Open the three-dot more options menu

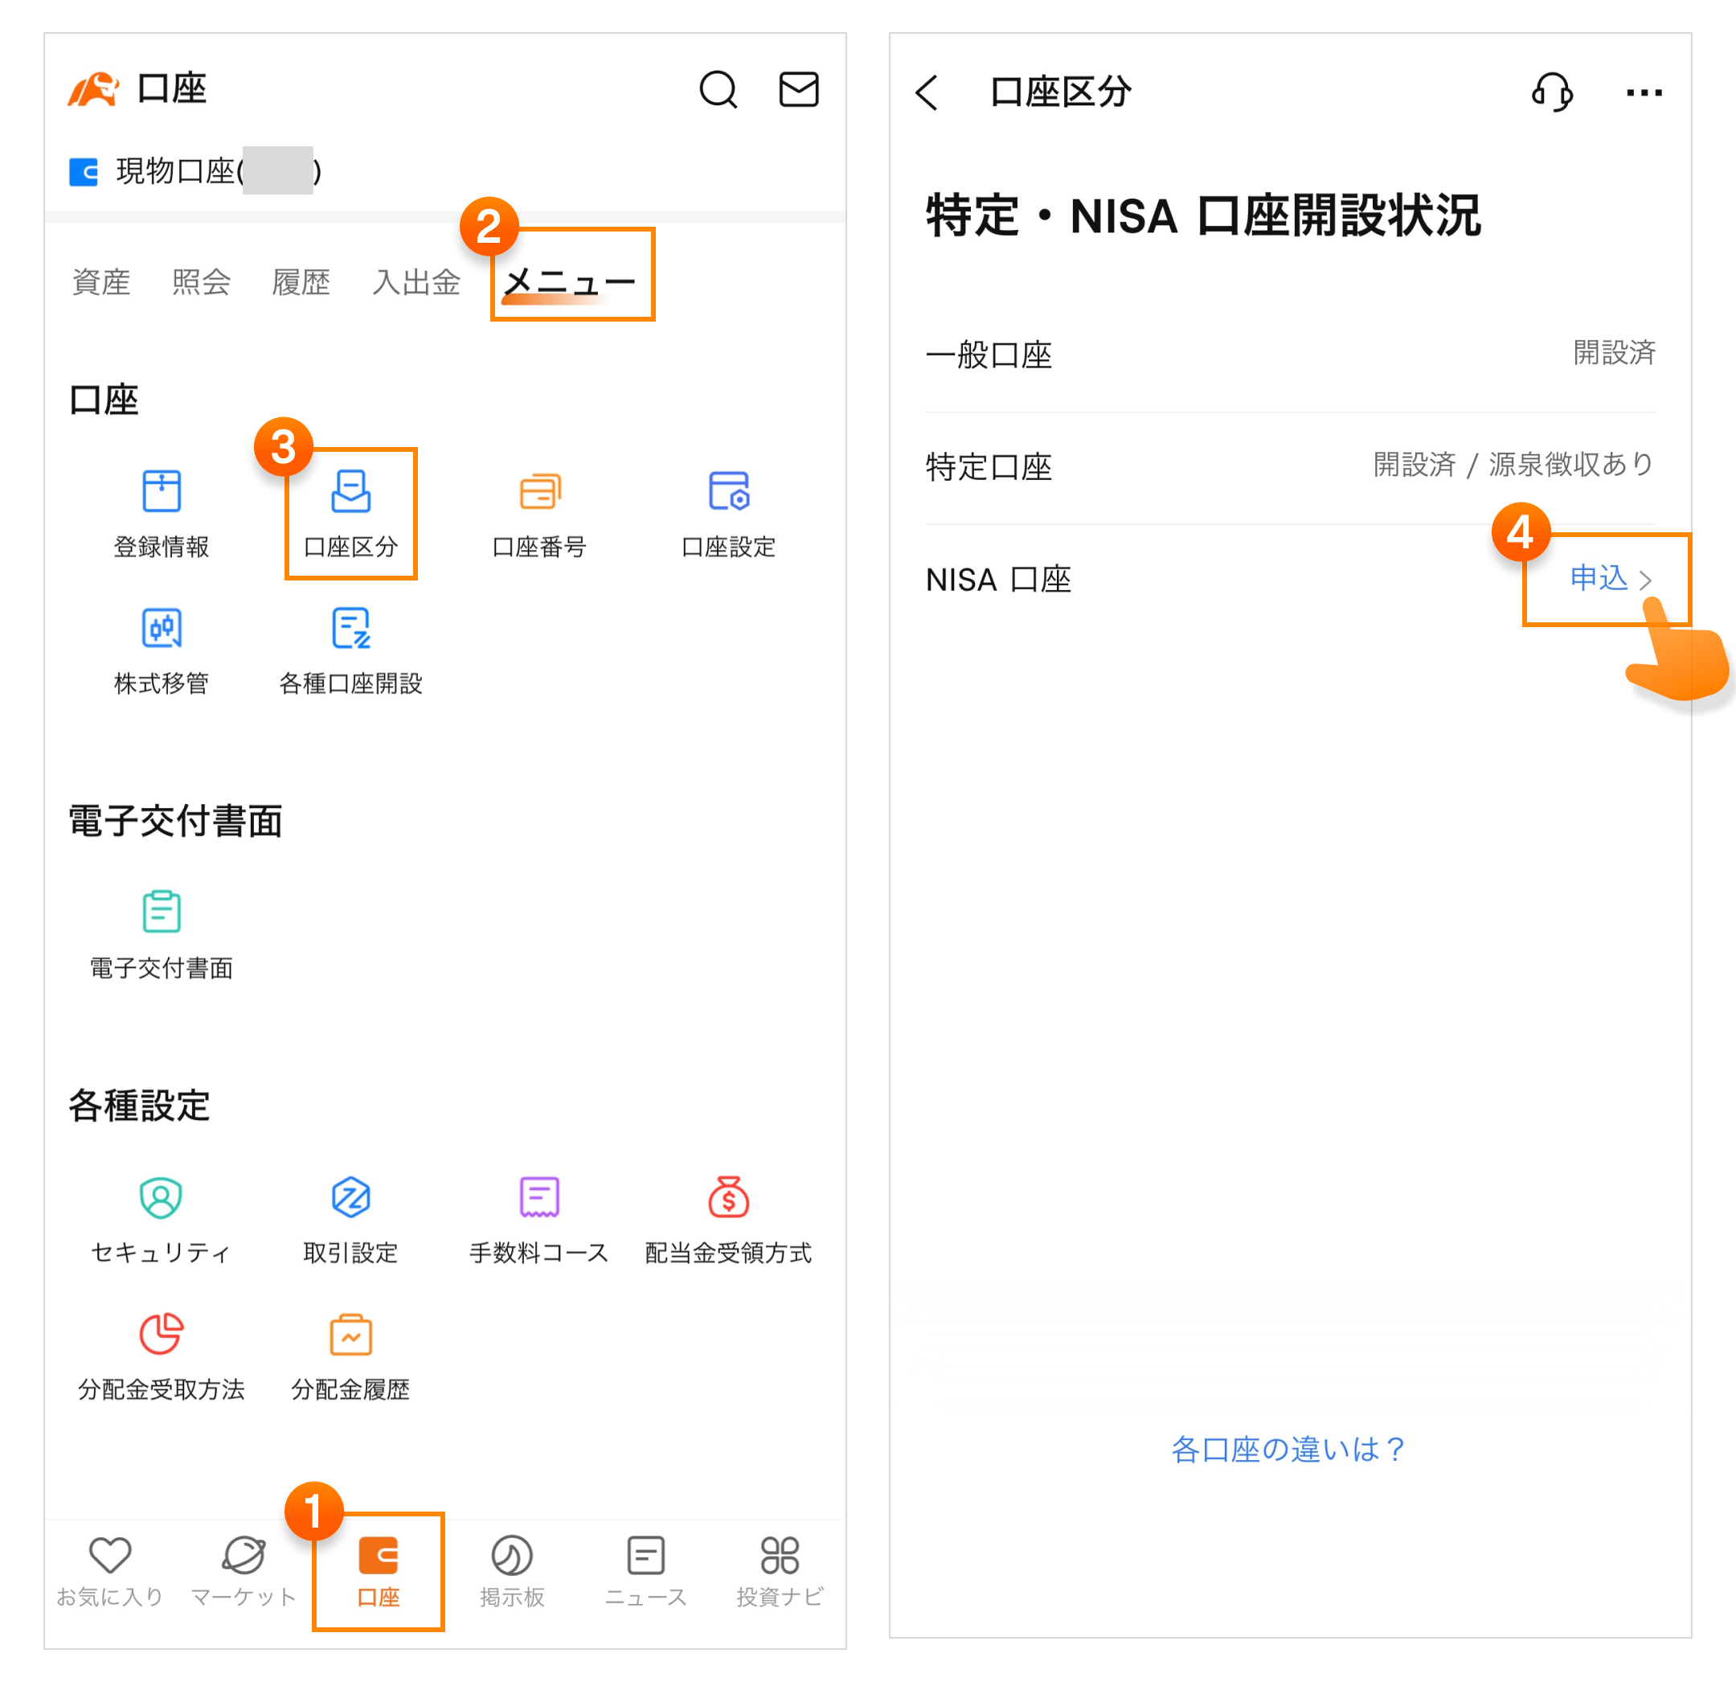pyautogui.click(x=1644, y=92)
